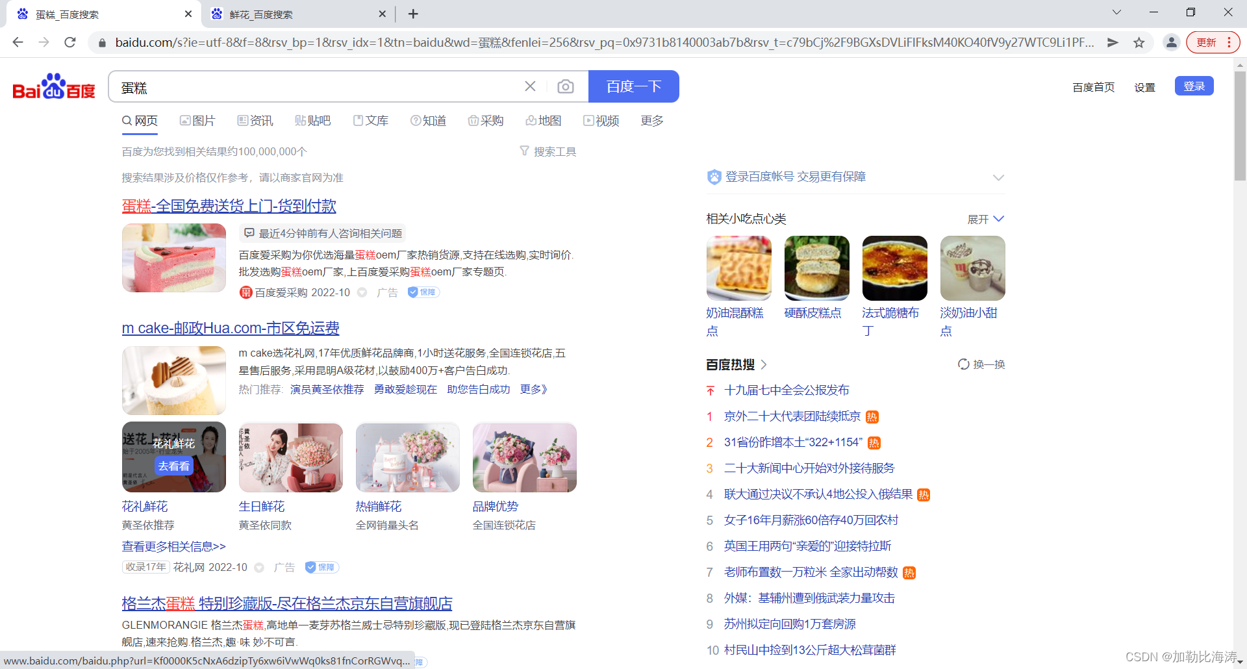
Task: Open the Chrome profile avatar icon
Action: pos(1171,42)
